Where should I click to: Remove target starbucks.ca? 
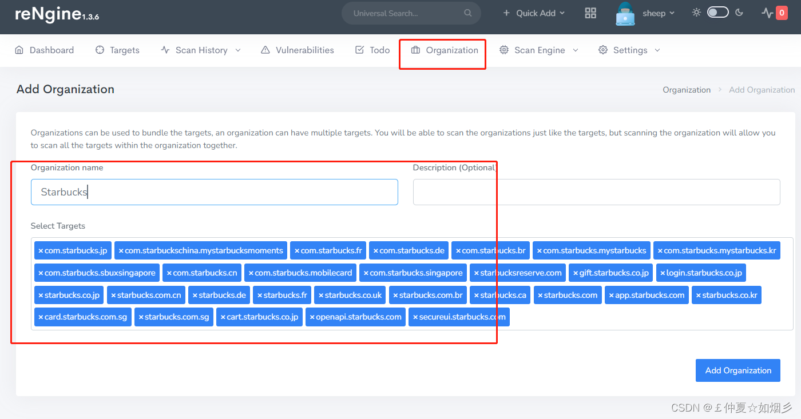pyautogui.click(x=477, y=295)
